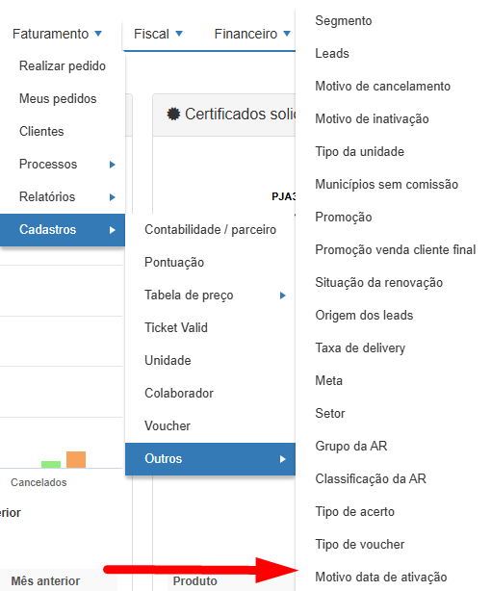This screenshot has height=591, width=491.
Task: Open the Fiscal dropdown menu
Action: pos(158,34)
